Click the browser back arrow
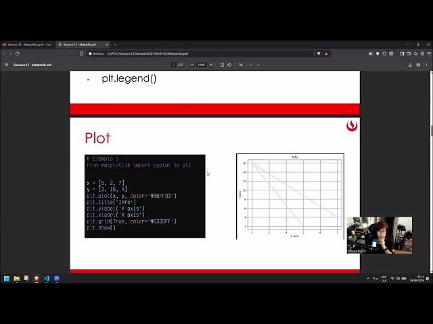This screenshot has width=433, height=324. coord(4,53)
